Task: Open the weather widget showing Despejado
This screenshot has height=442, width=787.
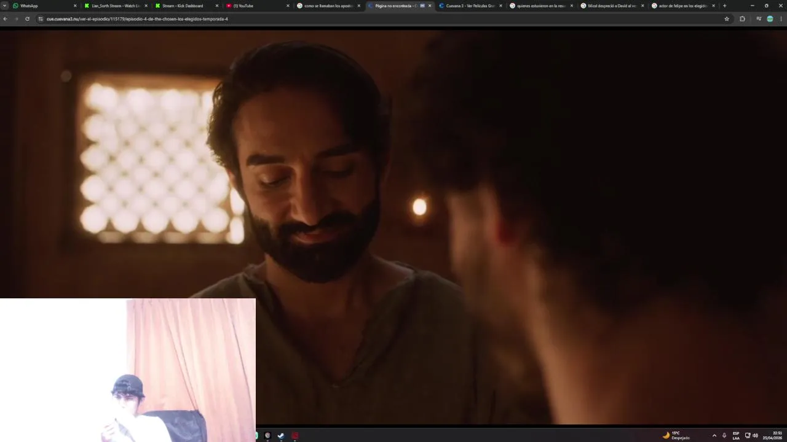Action: (x=676, y=435)
